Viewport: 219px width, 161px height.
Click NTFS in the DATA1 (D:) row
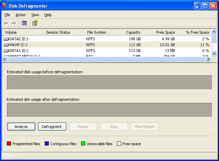click(x=91, y=51)
